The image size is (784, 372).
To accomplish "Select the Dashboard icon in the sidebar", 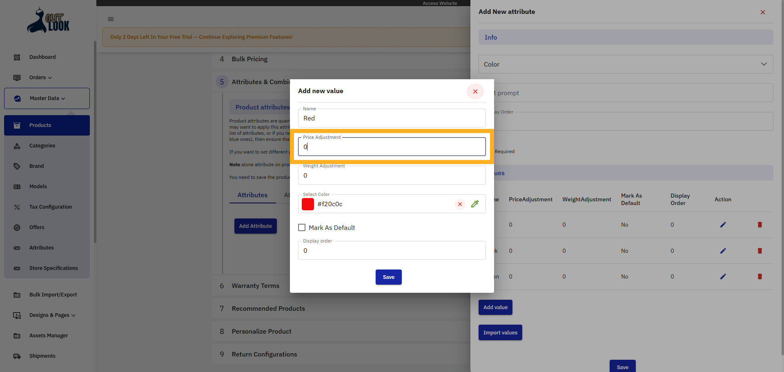I will click(17, 57).
